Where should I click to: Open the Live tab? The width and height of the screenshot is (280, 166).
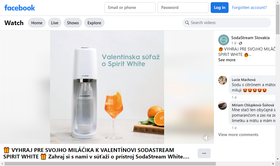click(55, 23)
